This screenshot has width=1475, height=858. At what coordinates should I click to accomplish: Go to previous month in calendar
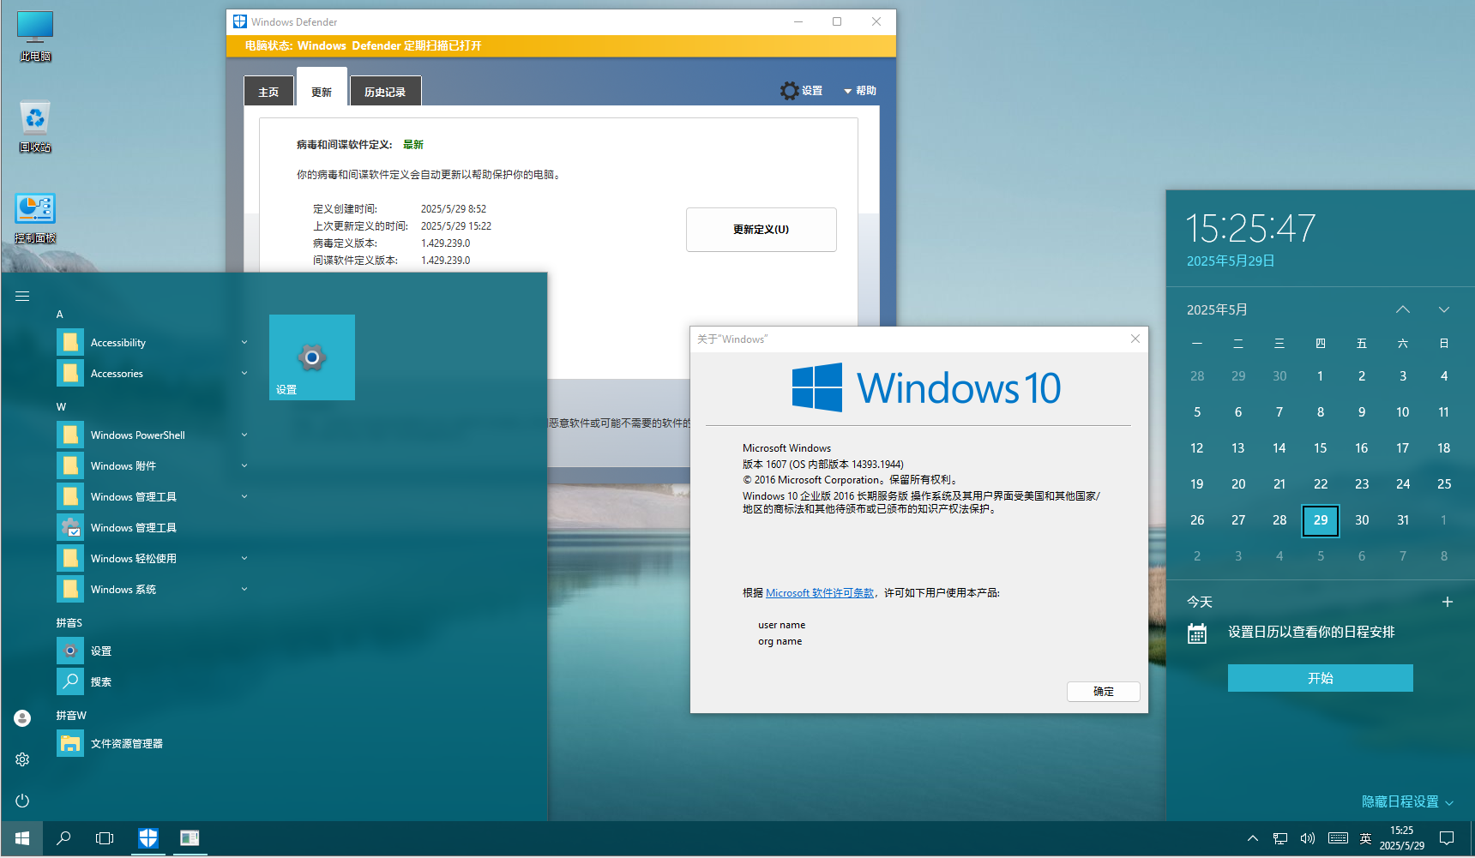[x=1402, y=309]
